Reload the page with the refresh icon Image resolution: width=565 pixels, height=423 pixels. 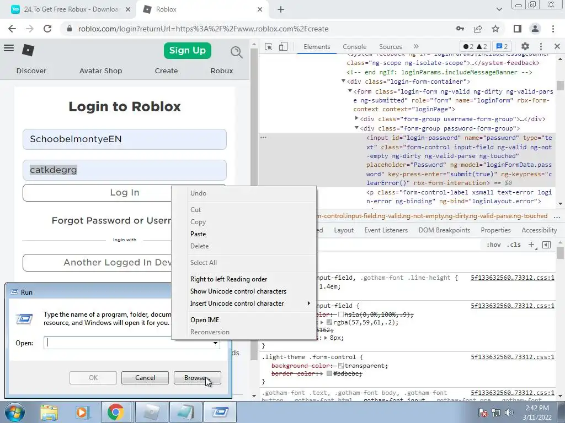click(x=47, y=29)
